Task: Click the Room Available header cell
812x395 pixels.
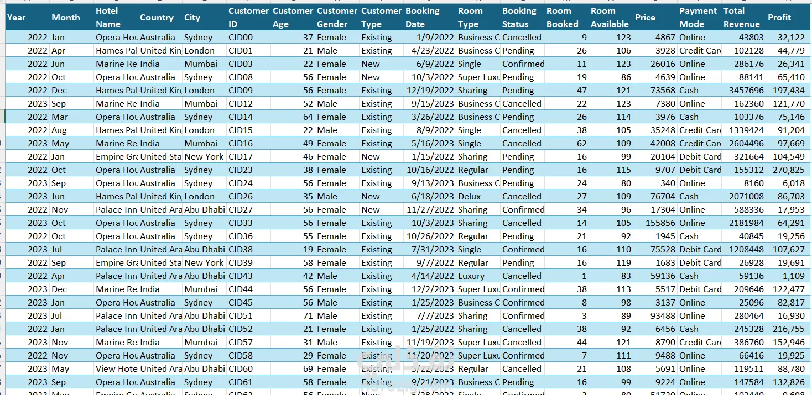Action: (x=611, y=17)
